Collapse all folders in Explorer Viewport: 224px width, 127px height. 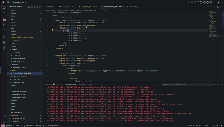[x=38, y=7]
